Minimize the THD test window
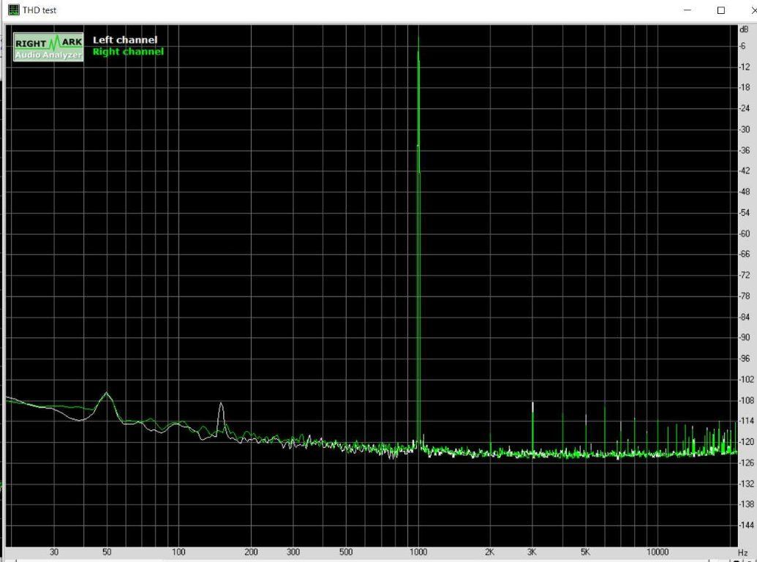Image resolution: width=757 pixels, height=562 pixels. pyautogui.click(x=688, y=10)
